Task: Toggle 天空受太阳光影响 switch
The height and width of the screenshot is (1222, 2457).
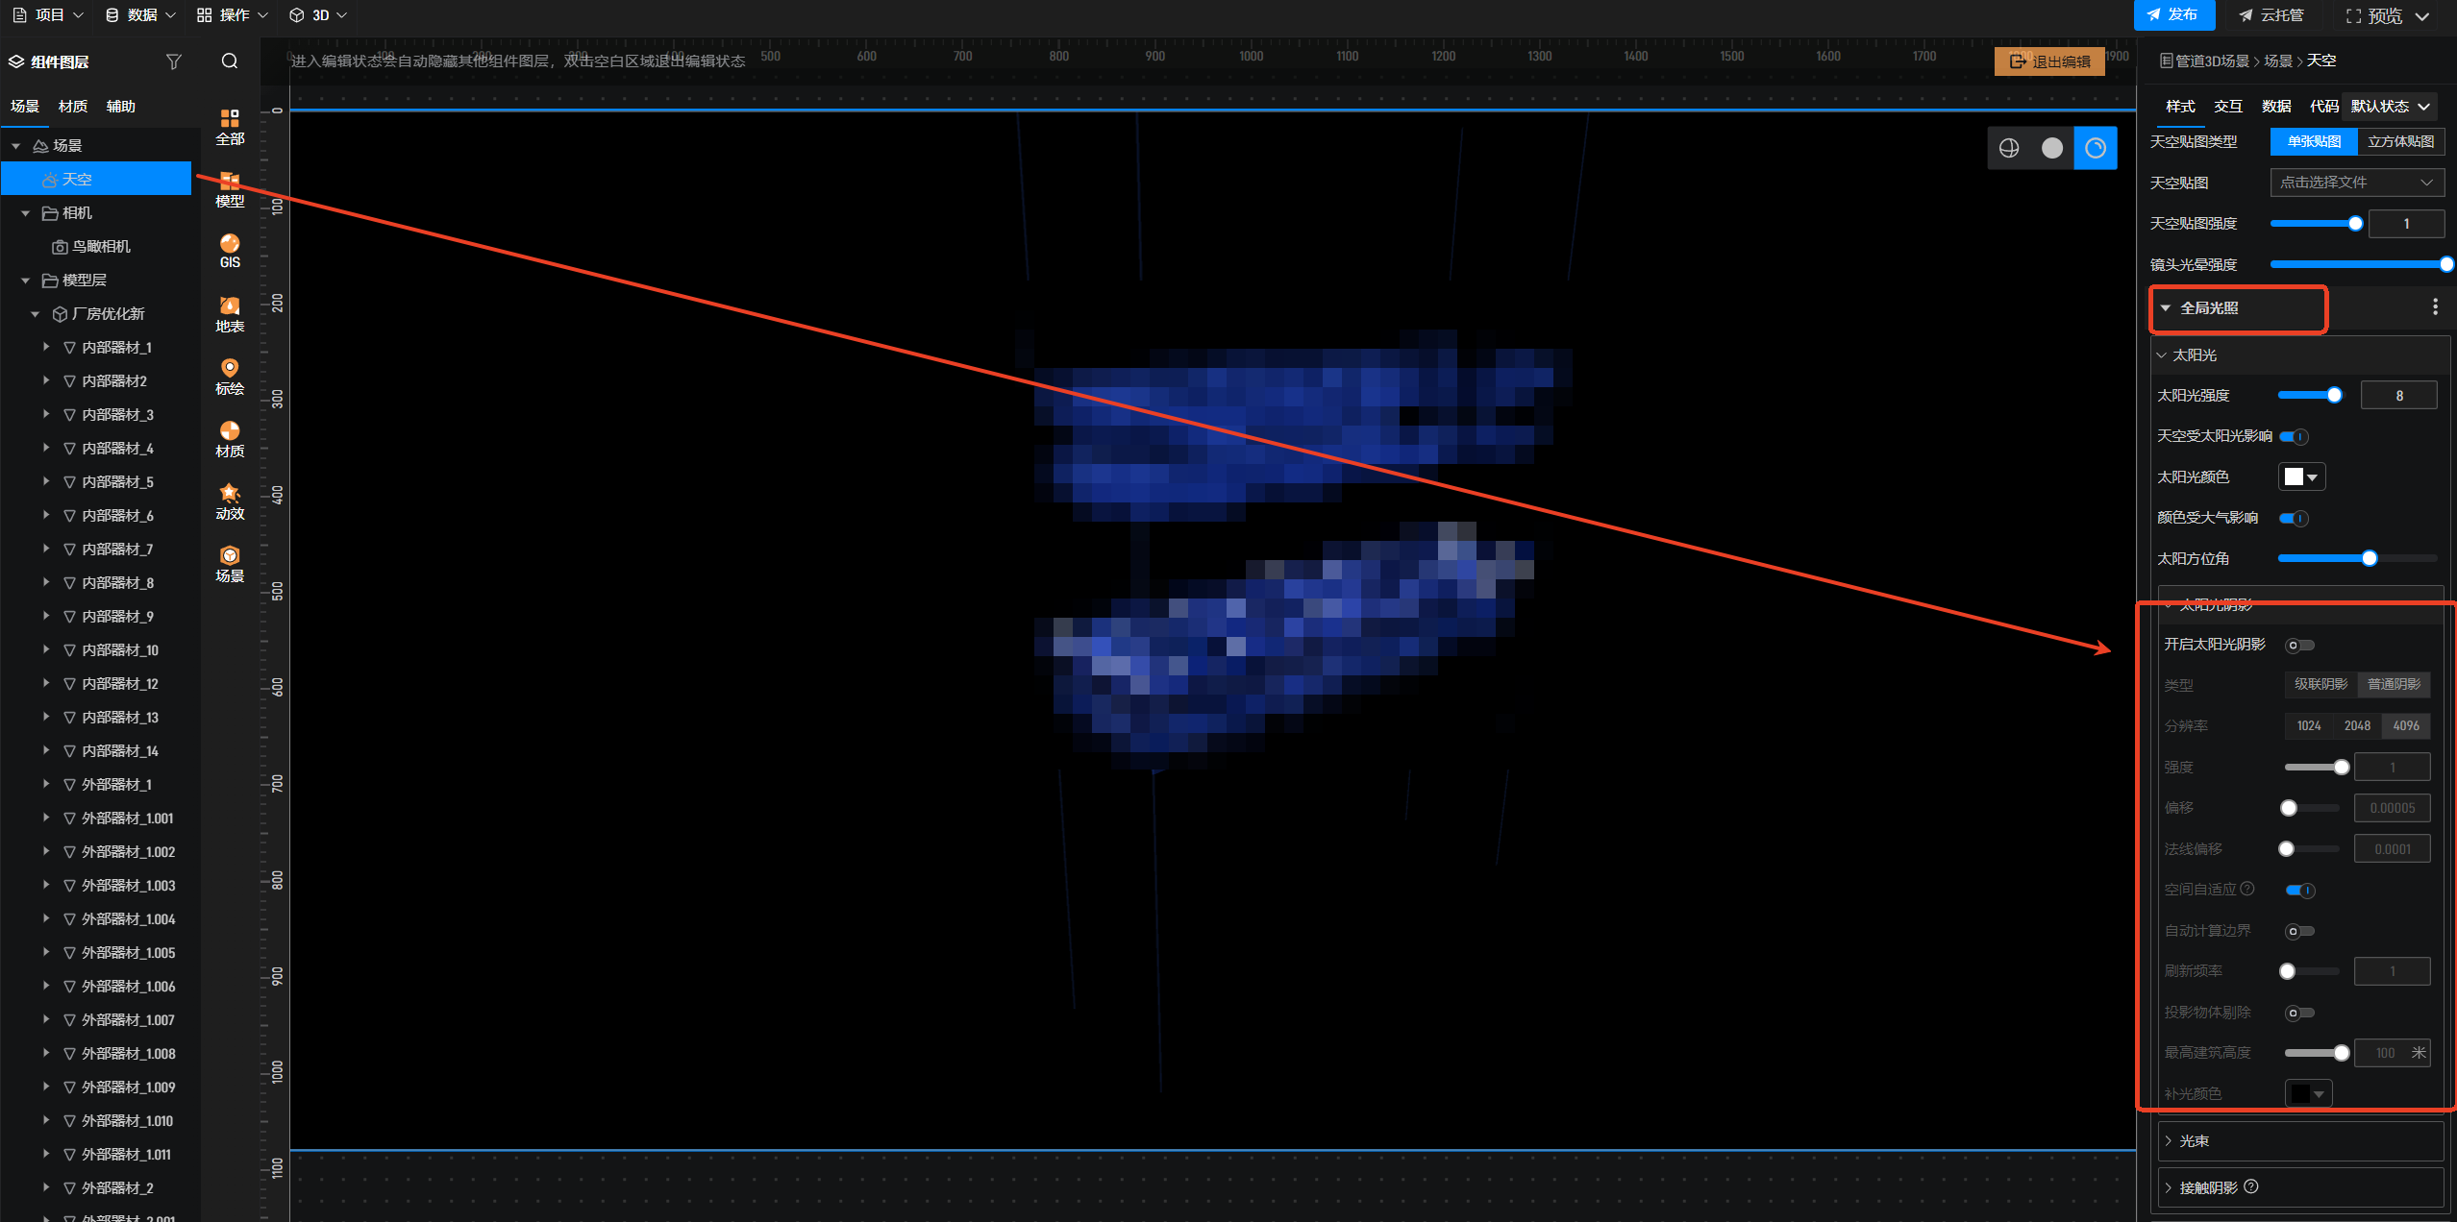Action: (x=2295, y=437)
